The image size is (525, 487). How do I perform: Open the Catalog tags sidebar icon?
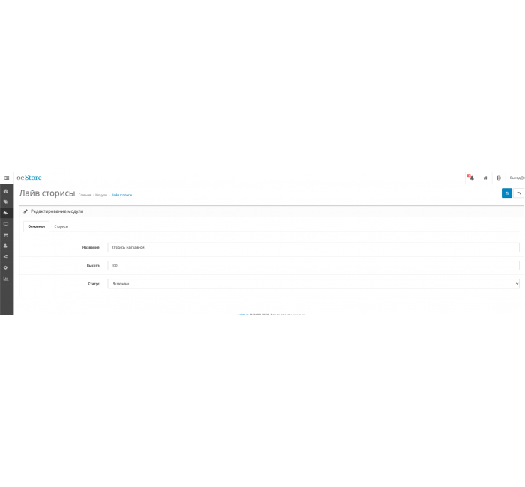(6, 202)
